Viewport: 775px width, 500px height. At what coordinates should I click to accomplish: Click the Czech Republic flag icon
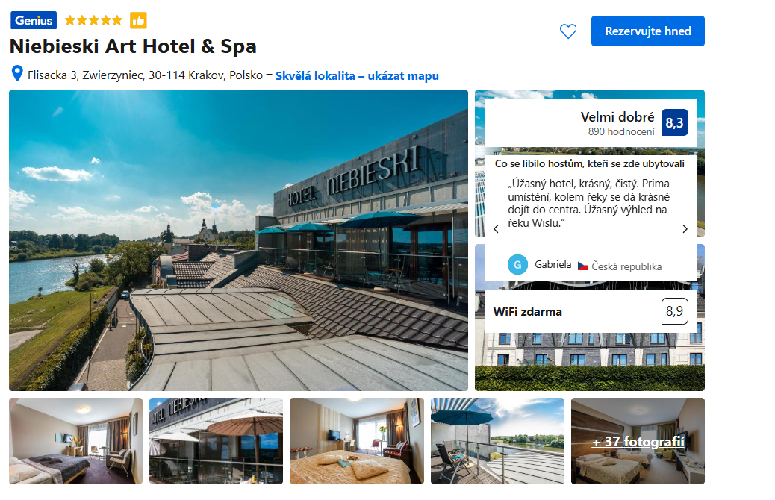583,266
